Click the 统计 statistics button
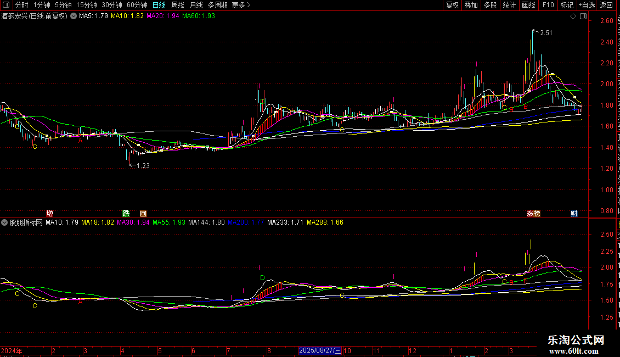The width and height of the screenshot is (620, 357). (x=509, y=5)
